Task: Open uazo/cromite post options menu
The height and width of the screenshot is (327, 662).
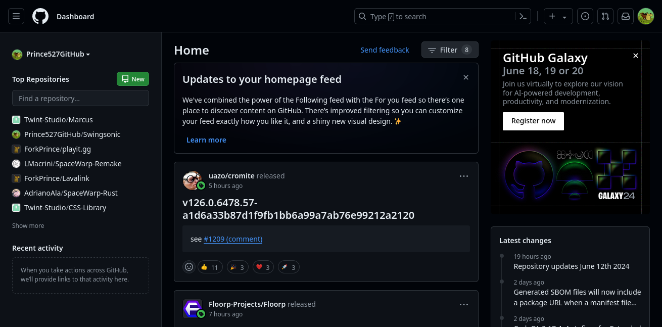Action: point(464,176)
